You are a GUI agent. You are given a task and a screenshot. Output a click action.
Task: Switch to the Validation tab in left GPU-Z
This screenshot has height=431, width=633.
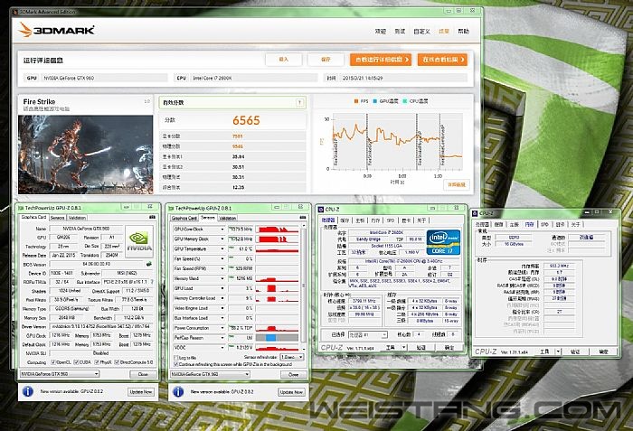click(78, 218)
